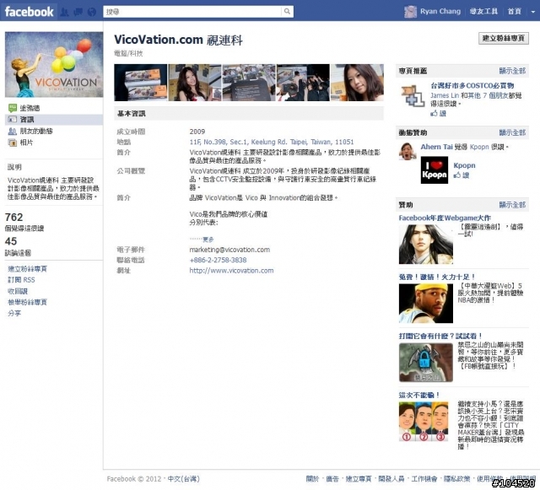Click the create fan page button
The width and height of the screenshot is (540, 490).
pyautogui.click(x=503, y=38)
